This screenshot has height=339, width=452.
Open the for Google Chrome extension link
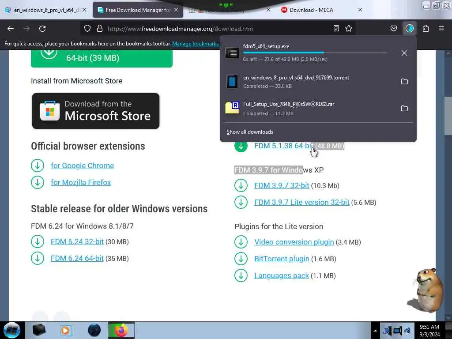pyautogui.click(x=83, y=166)
